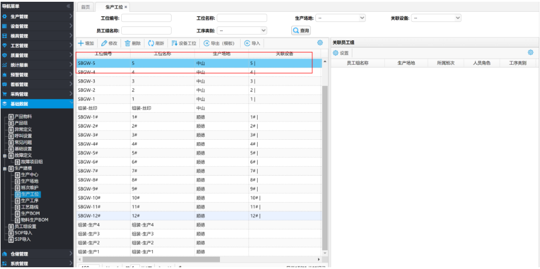Screen dimensions: 540x269
Task: Open the 工序类别 dropdown filter
Action: (242, 30)
